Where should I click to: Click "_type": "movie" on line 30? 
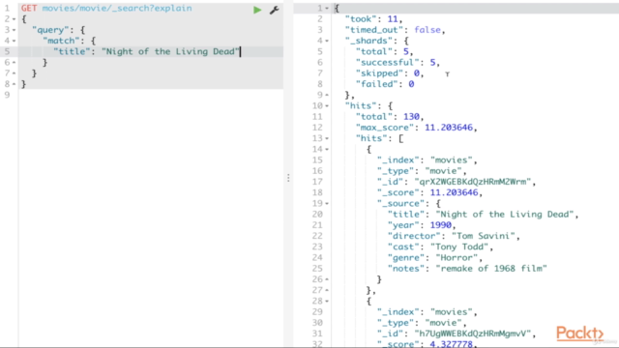[x=422, y=323]
